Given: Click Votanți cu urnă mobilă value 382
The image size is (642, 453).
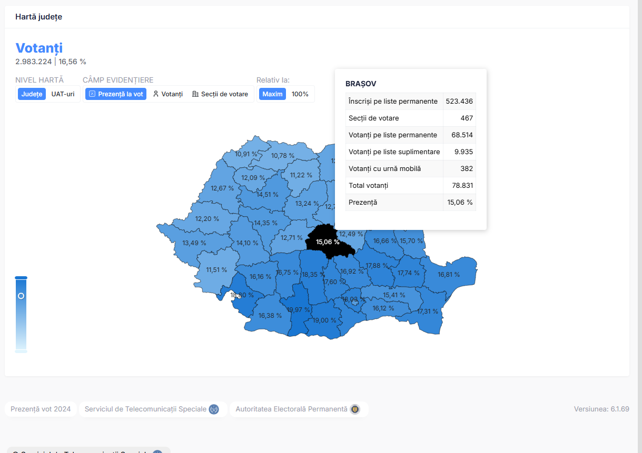Looking at the screenshot, I should 467,168.
